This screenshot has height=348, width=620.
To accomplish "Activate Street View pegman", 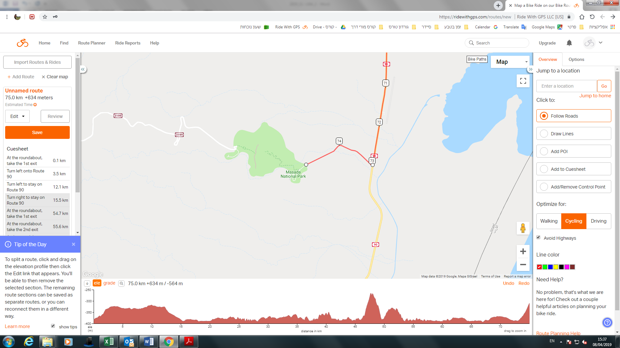I will point(523,228).
